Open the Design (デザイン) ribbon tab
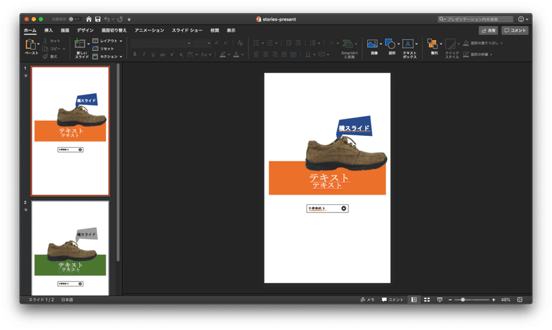 point(85,30)
